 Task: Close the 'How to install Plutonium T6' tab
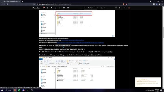(20, 1)
